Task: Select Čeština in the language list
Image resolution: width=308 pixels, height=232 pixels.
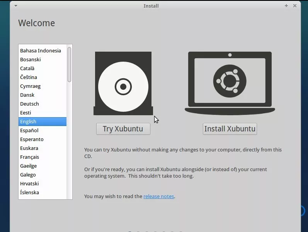Action: 43,77
